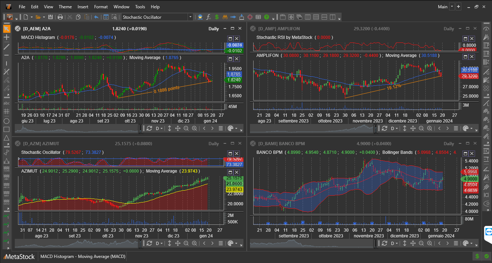The image size is (492, 263).
Task: Click the green Help question mark icon
Action: coord(267,17)
